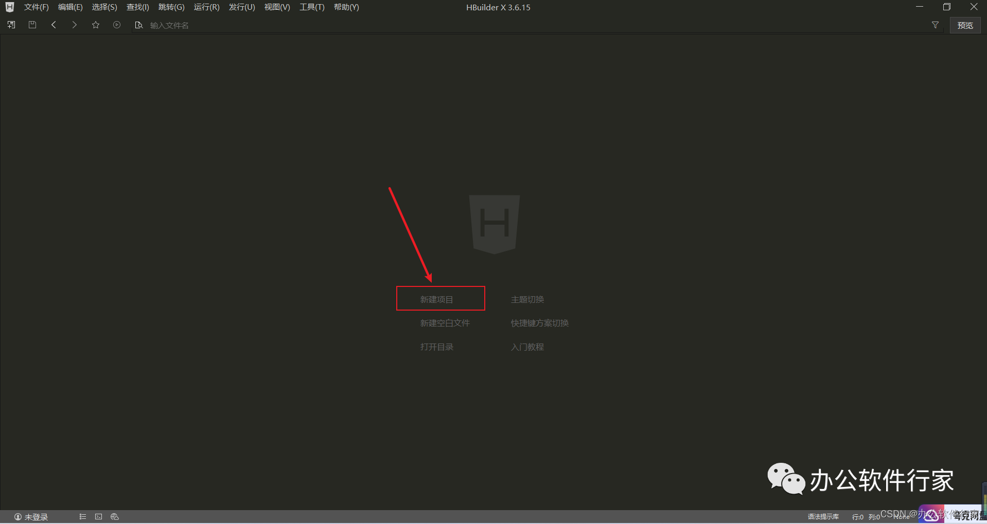Screen dimensions: 987x524
Task: Click the 语法提示库 status bar entry
Action: [x=823, y=517]
